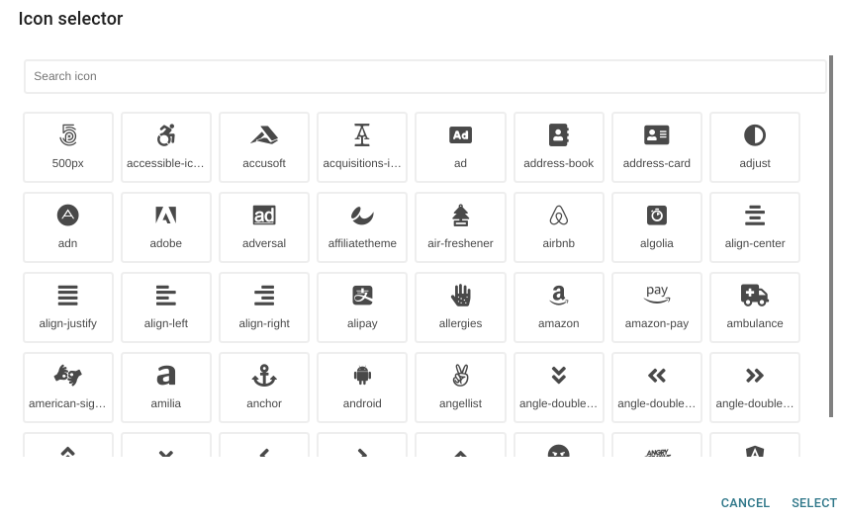
Task: Pick the adjust half-circle icon
Action: (x=755, y=147)
